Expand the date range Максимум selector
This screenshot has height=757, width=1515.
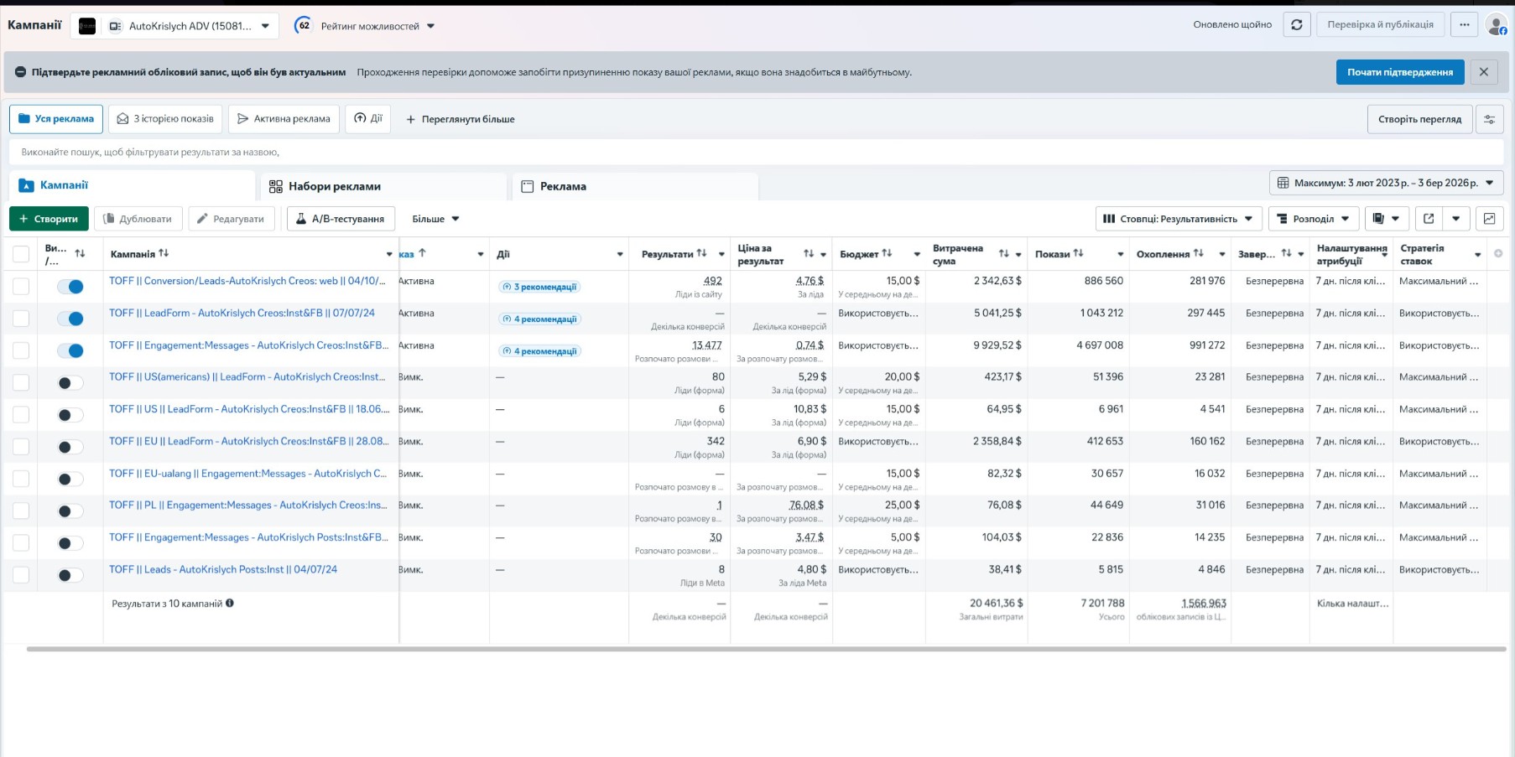(1386, 183)
